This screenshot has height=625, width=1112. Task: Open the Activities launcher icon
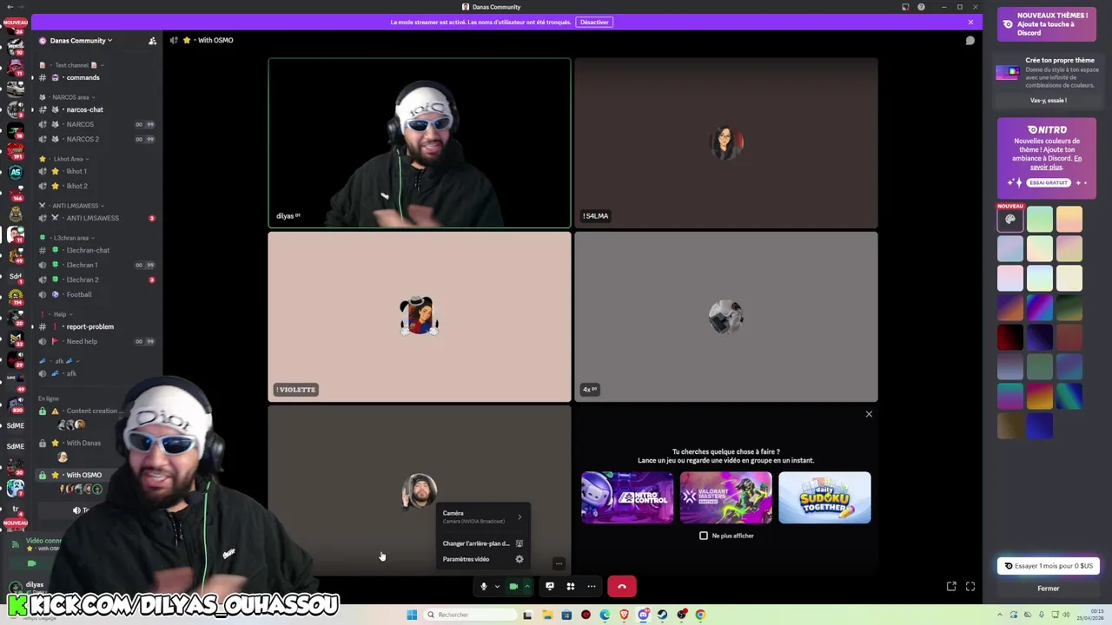click(x=571, y=587)
